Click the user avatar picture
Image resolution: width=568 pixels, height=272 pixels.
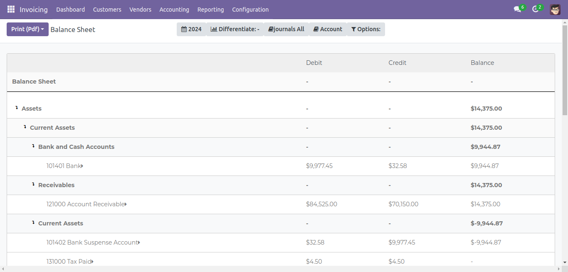[555, 9]
